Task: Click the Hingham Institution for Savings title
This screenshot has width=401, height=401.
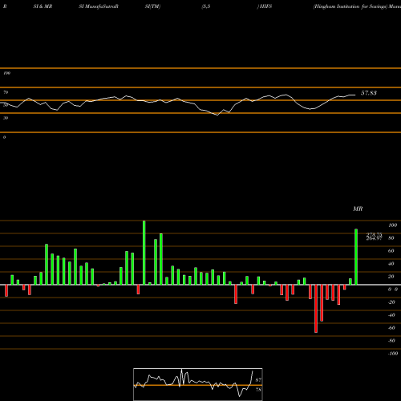Action: coord(350,6)
